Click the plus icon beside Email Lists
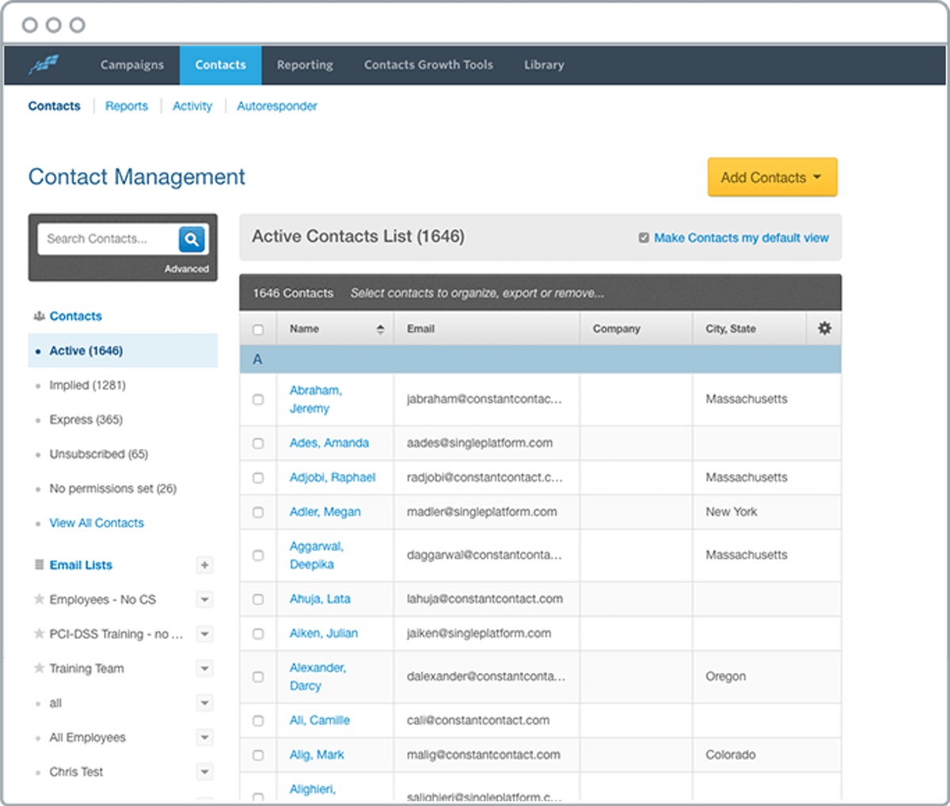950x806 pixels. [204, 565]
